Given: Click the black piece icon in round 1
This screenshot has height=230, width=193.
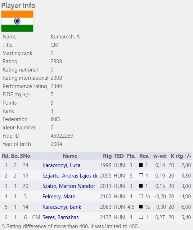Looking at the screenshot, I should (x=141, y=165).
